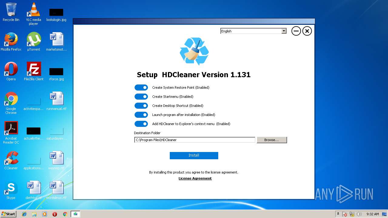
Task: Select runmanual.rtf desktop document
Action: point(56,101)
